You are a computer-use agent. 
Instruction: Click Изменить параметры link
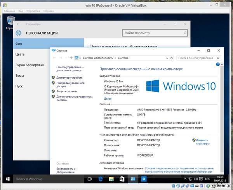coord(202,142)
